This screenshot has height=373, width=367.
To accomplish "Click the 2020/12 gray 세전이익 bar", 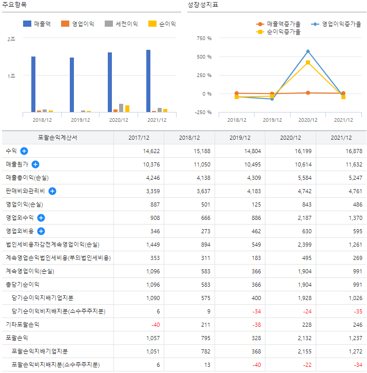I will pyautogui.click(x=121, y=108).
